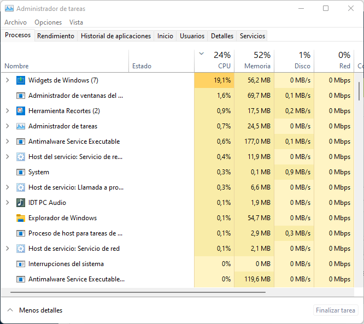The height and width of the screenshot is (324, 364).
Task: Expand Antimalware Service Executable with 177,0 MB
Action: pos(8,142)
